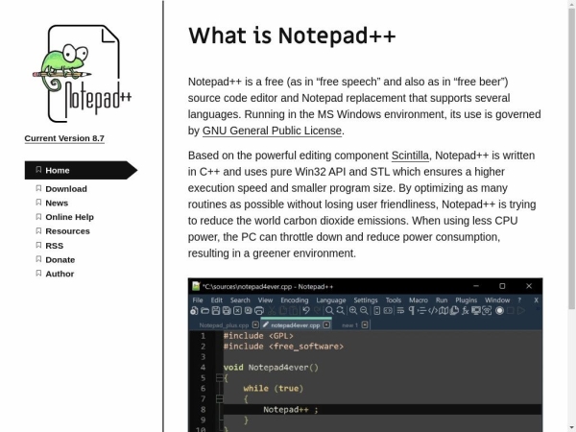
Task: Close the new 1 tab in screenshot
Action: point(365,324)
